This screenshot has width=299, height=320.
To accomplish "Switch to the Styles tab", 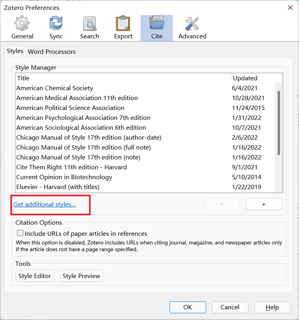I will coord(15,51).
